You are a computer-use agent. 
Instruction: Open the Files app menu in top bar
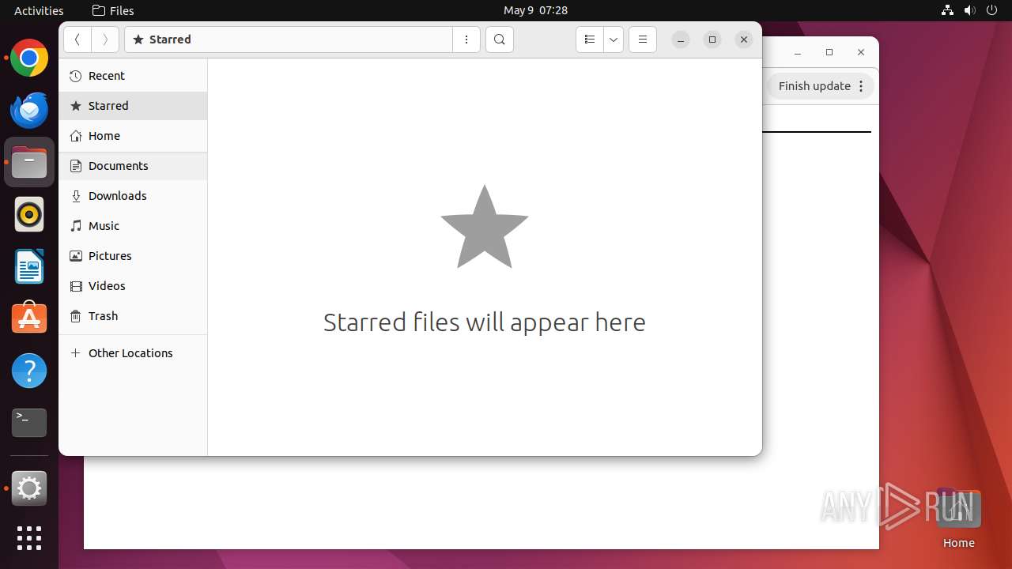click(113, 10)
